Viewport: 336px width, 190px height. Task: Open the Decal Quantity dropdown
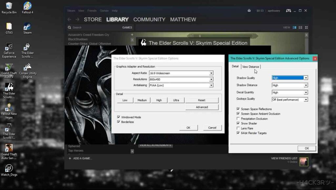coord(290,92)
